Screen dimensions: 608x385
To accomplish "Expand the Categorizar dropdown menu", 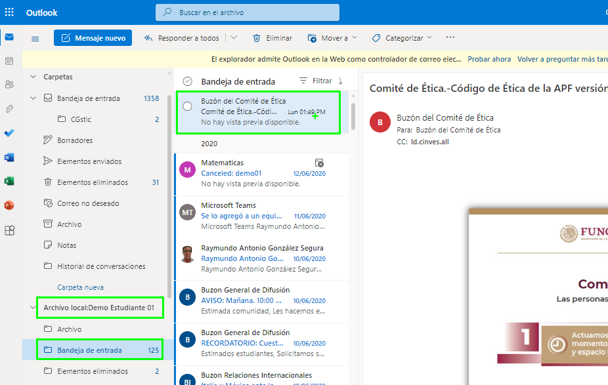I will coord(402,38).
